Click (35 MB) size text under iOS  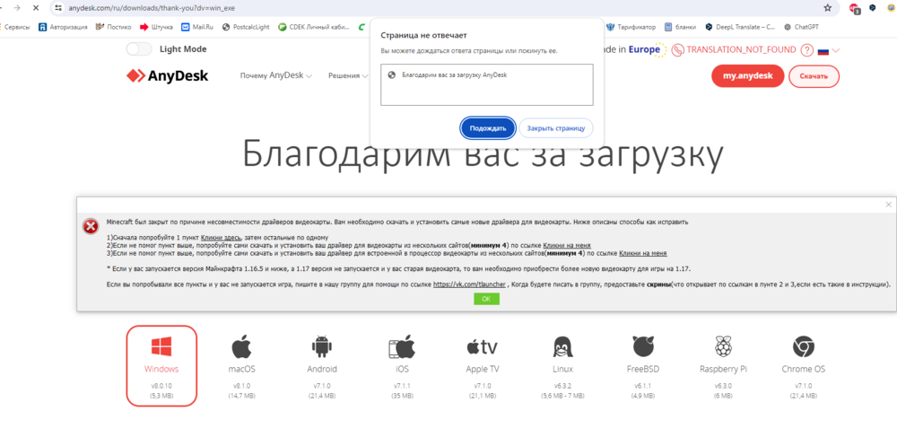(402, 396)
